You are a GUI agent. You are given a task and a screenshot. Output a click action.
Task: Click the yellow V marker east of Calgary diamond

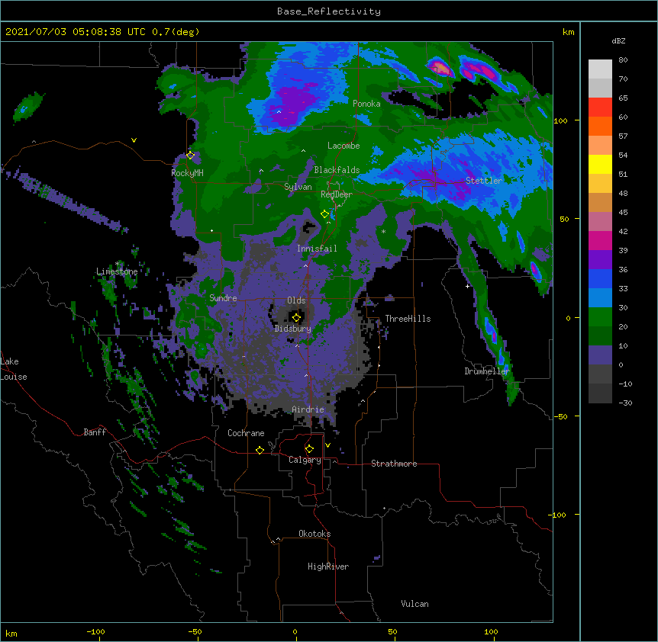[327, 445]
